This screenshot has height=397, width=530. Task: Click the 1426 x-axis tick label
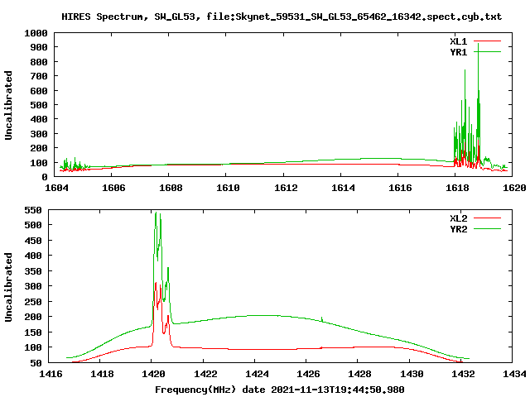308,374
